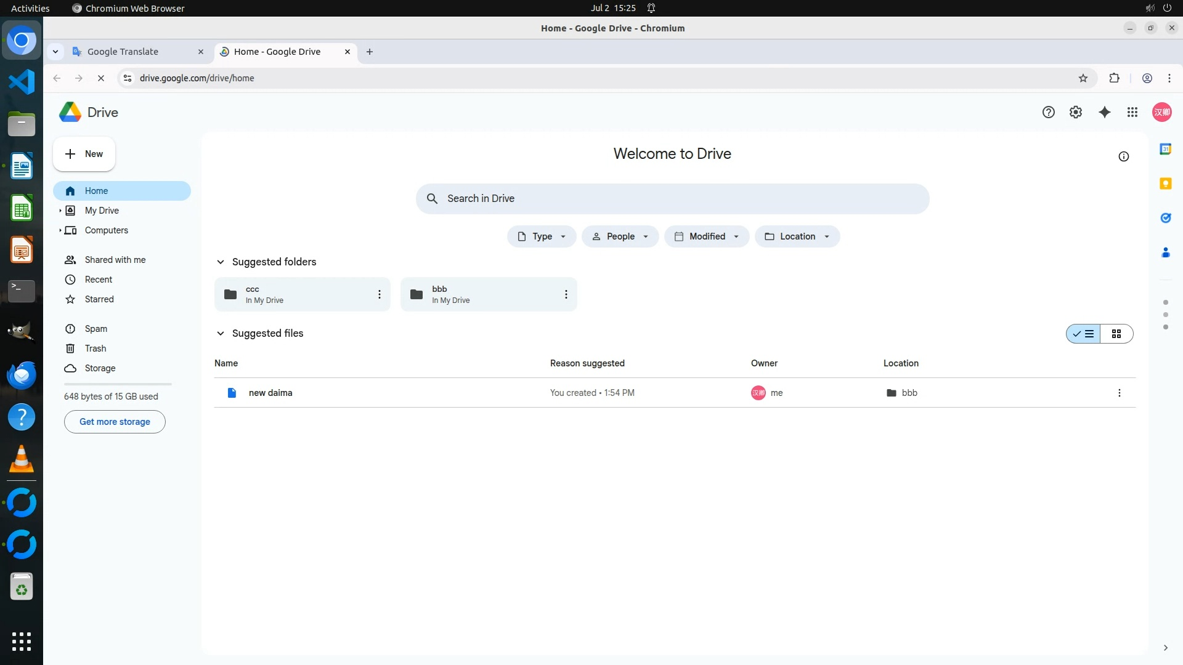
Task: Open Google Tasks side panel icon
Action: [x=1165, y=218]
